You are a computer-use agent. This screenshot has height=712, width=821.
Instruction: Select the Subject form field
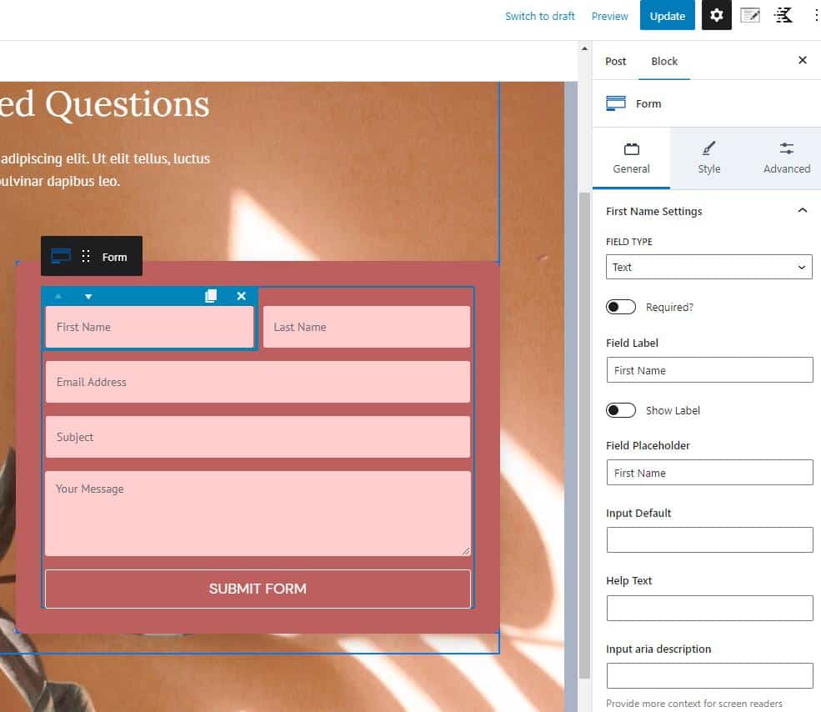[x=258, y=437]
